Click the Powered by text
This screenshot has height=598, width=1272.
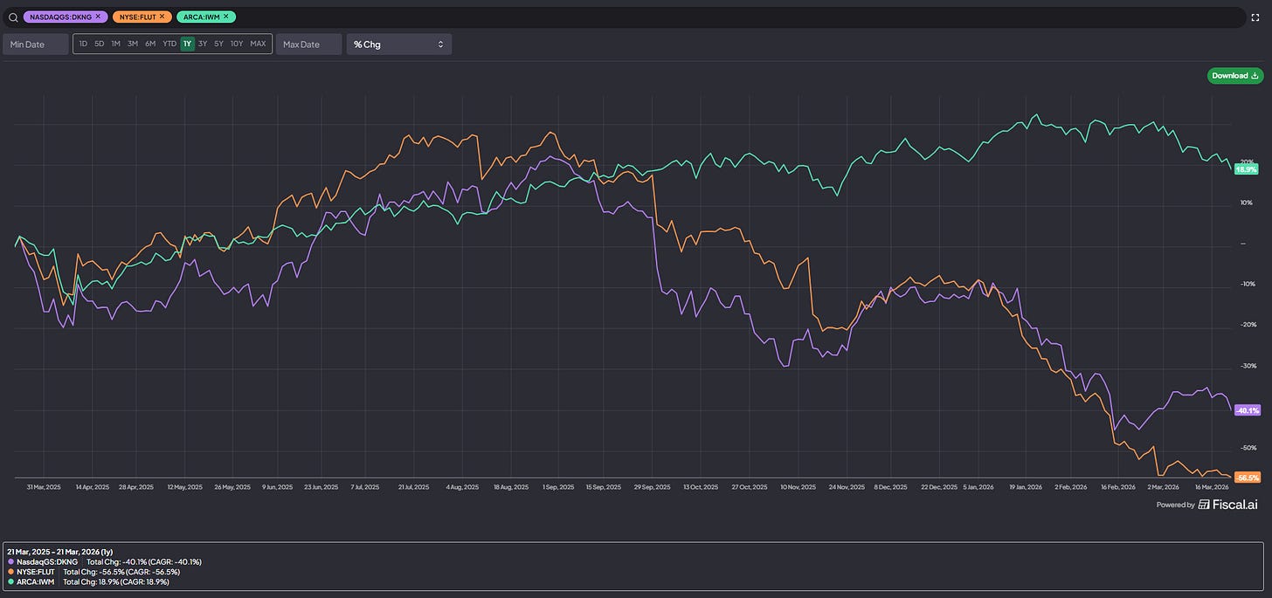(1175, 505)
